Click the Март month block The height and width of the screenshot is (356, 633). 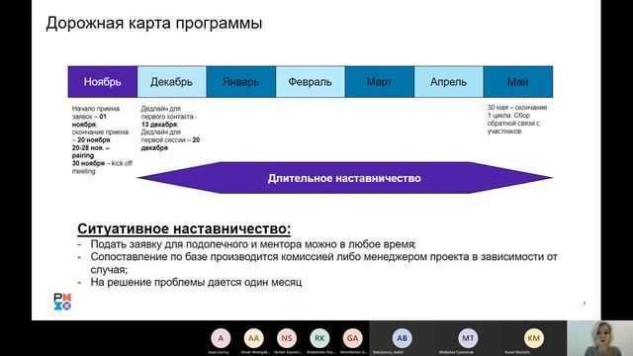point(380,82)
